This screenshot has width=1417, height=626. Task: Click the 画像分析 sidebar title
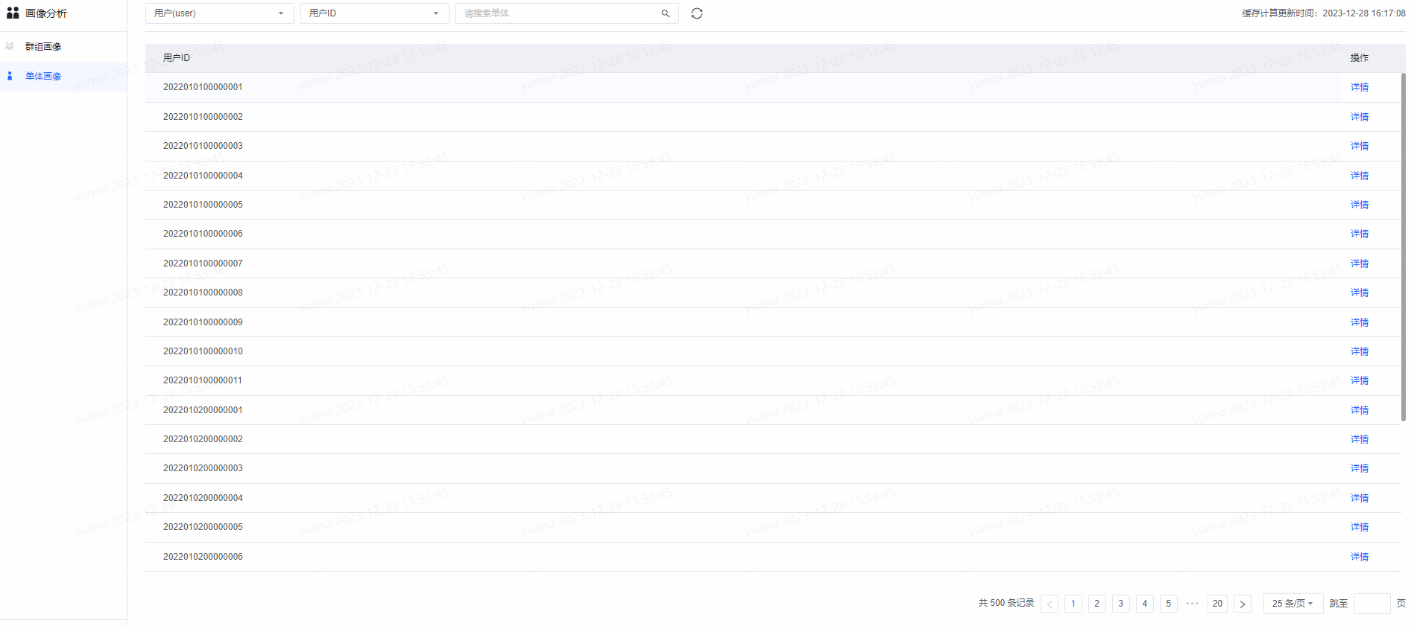[x=46, y=13]
